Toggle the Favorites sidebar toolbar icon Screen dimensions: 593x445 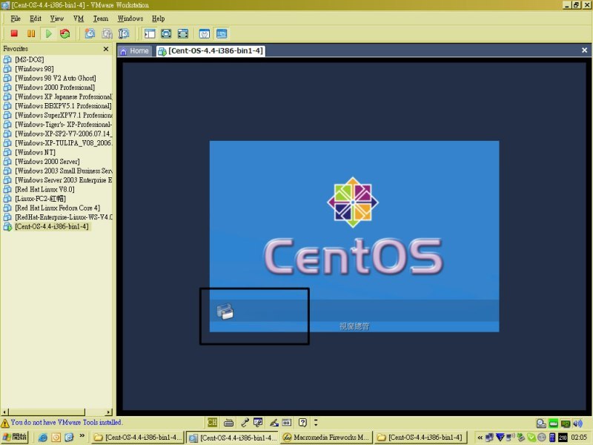click(150, 33)
